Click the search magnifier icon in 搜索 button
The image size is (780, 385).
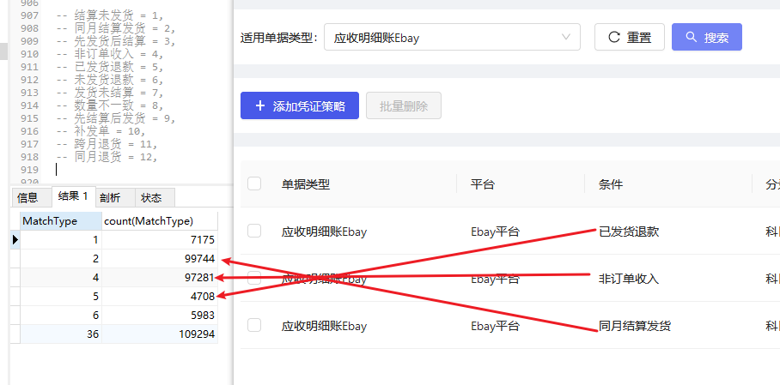click(x=692, y=37)
